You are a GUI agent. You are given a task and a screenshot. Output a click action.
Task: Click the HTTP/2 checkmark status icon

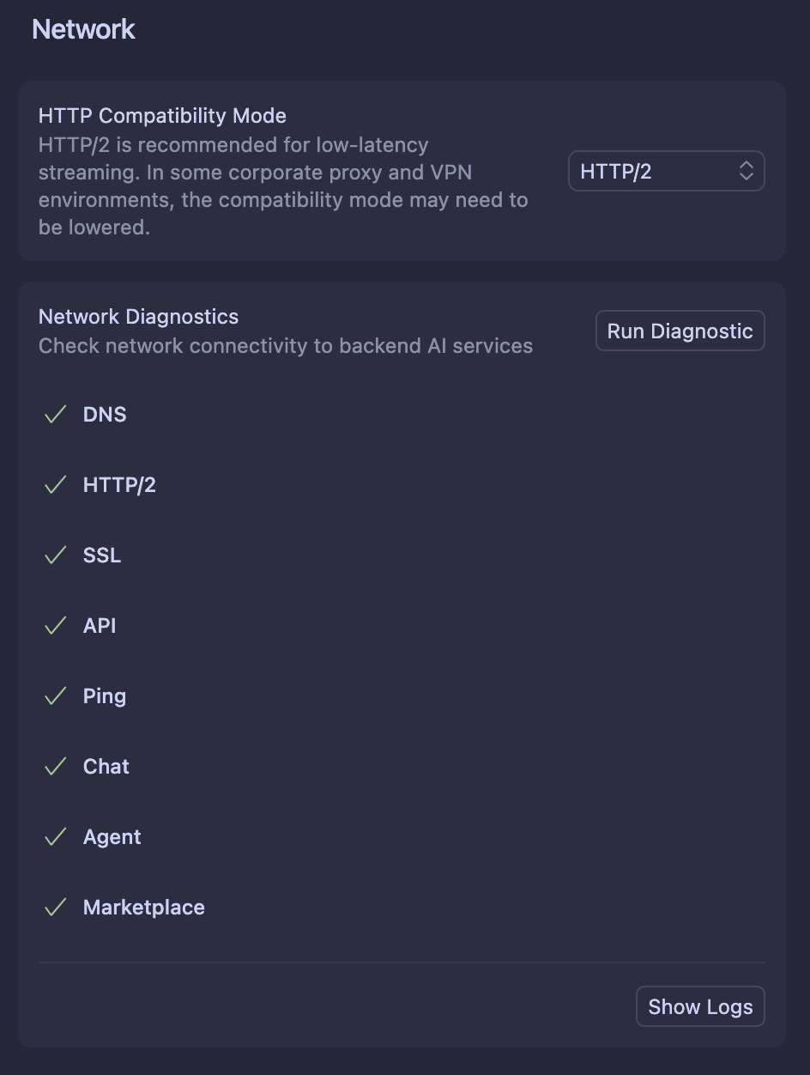56,485
